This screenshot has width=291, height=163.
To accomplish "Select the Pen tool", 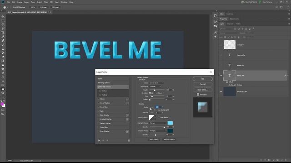I will tap(3, 73).
